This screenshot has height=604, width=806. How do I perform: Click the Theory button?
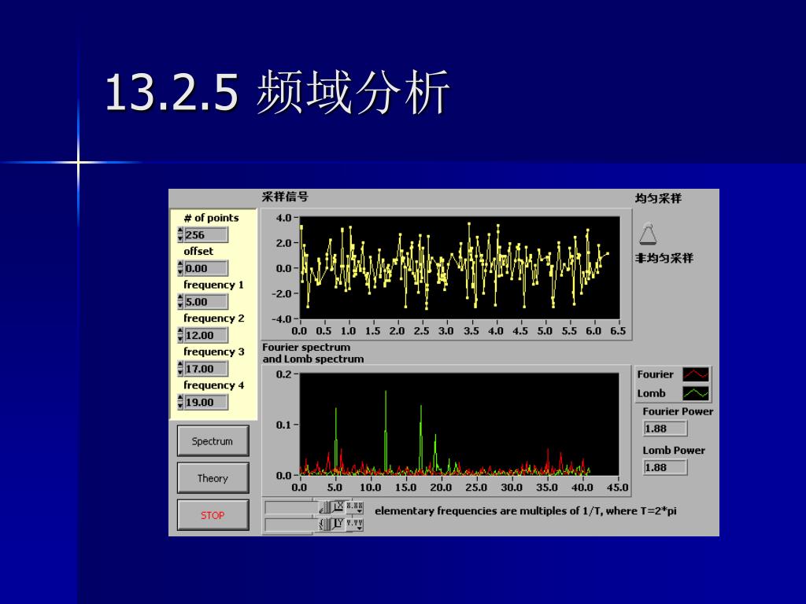[x=213, y=478]
